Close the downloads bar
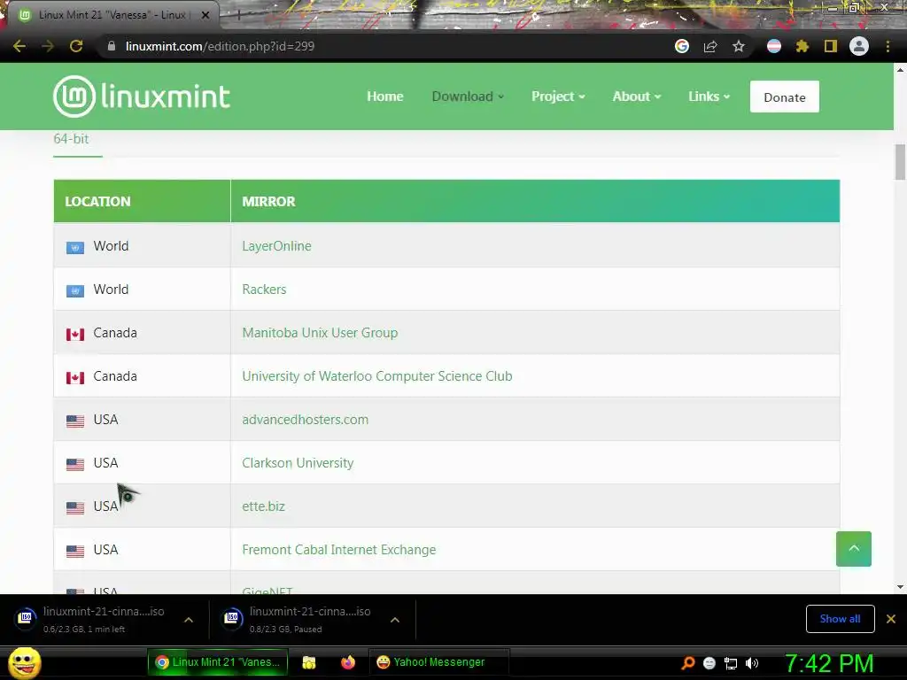The height and width of the screenshot is (680, 907). [891, 619]
